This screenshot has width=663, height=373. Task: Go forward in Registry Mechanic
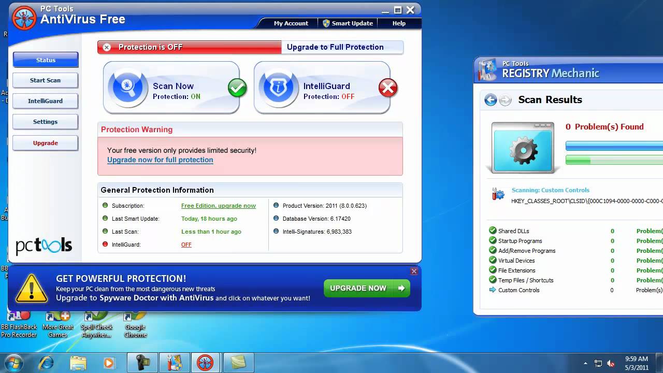pos(506,100)
